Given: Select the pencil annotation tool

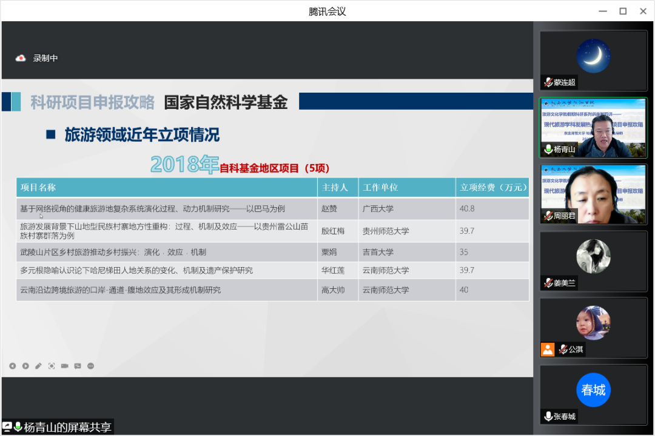Looking at the screenshot, I should tap(38, 366).
